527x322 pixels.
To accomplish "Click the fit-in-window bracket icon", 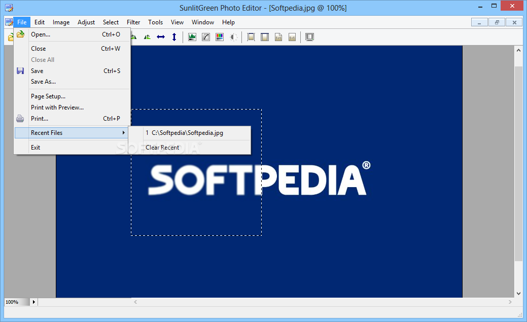I will click(251, 37).
